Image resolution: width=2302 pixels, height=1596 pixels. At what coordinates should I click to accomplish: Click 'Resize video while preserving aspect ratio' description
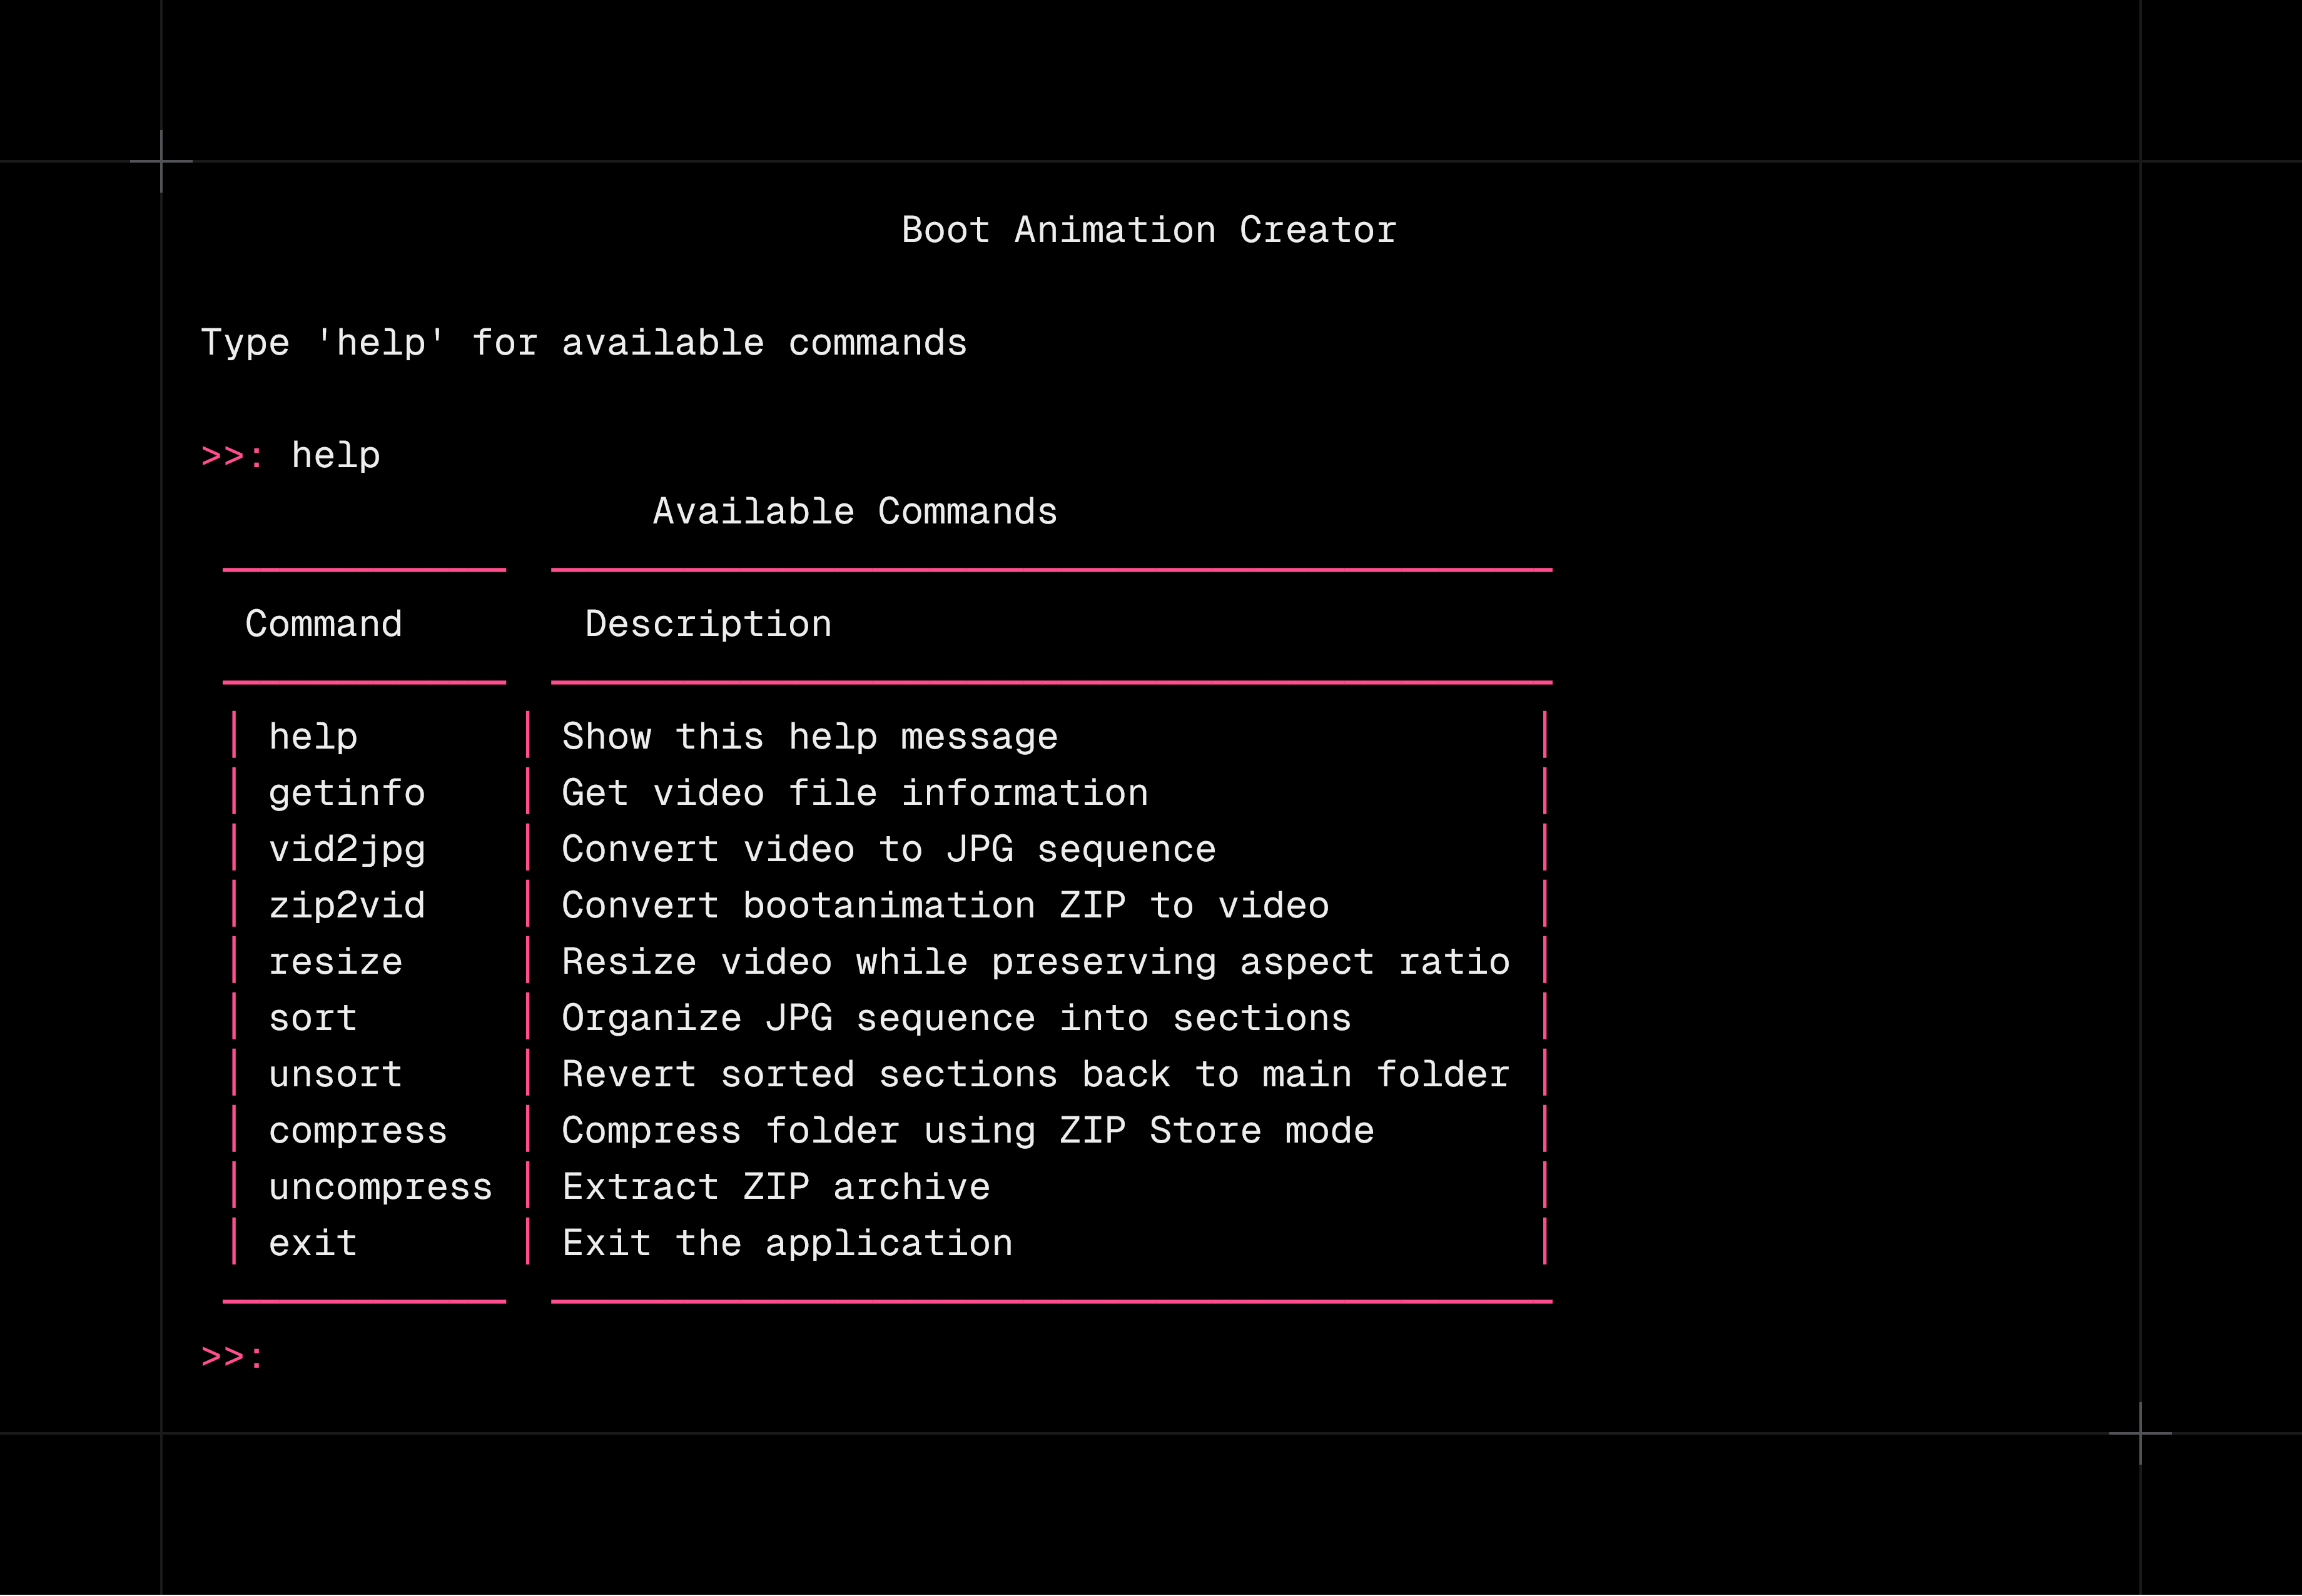1036,962
